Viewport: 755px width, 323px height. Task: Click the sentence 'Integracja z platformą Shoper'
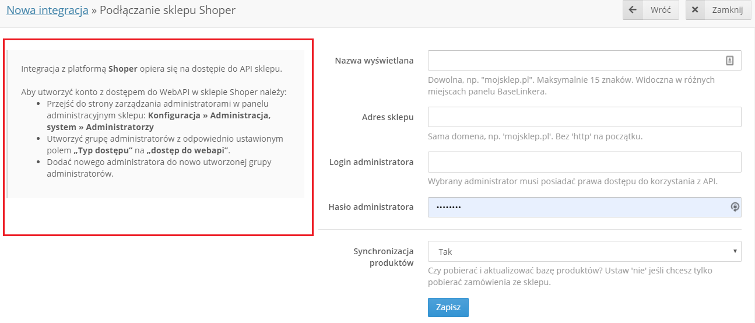(152, 69)
